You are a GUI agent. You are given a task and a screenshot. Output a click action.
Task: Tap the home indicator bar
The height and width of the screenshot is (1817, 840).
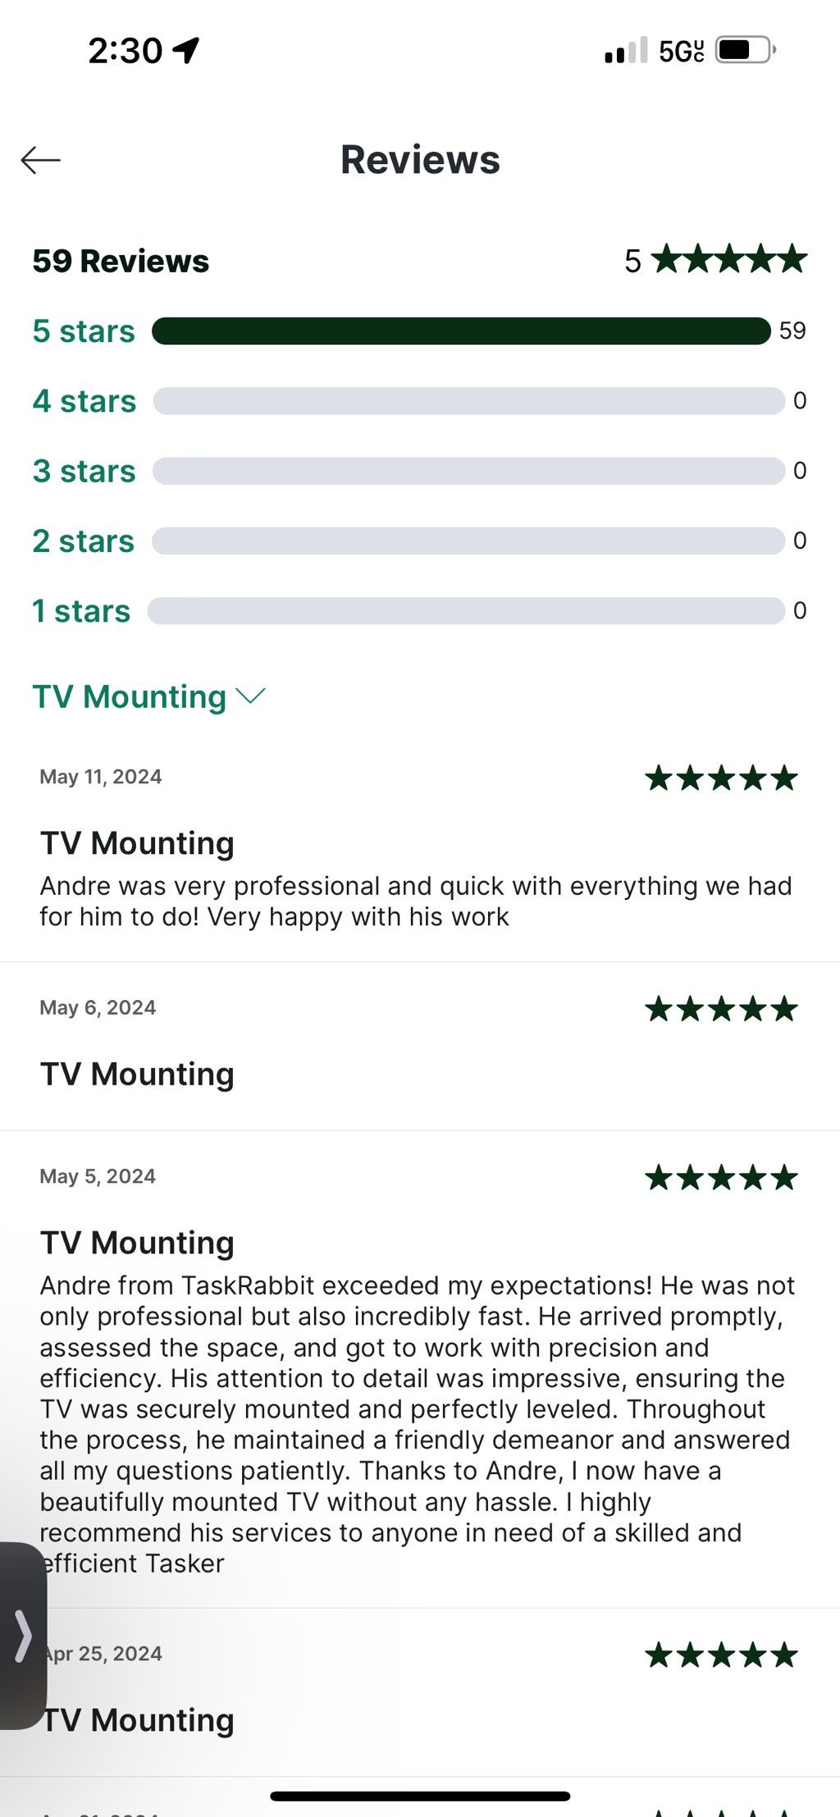click(x=420, y=1796)
